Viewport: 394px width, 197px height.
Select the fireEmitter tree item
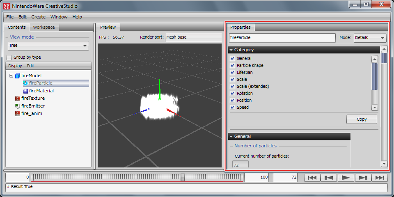[33, 106]
